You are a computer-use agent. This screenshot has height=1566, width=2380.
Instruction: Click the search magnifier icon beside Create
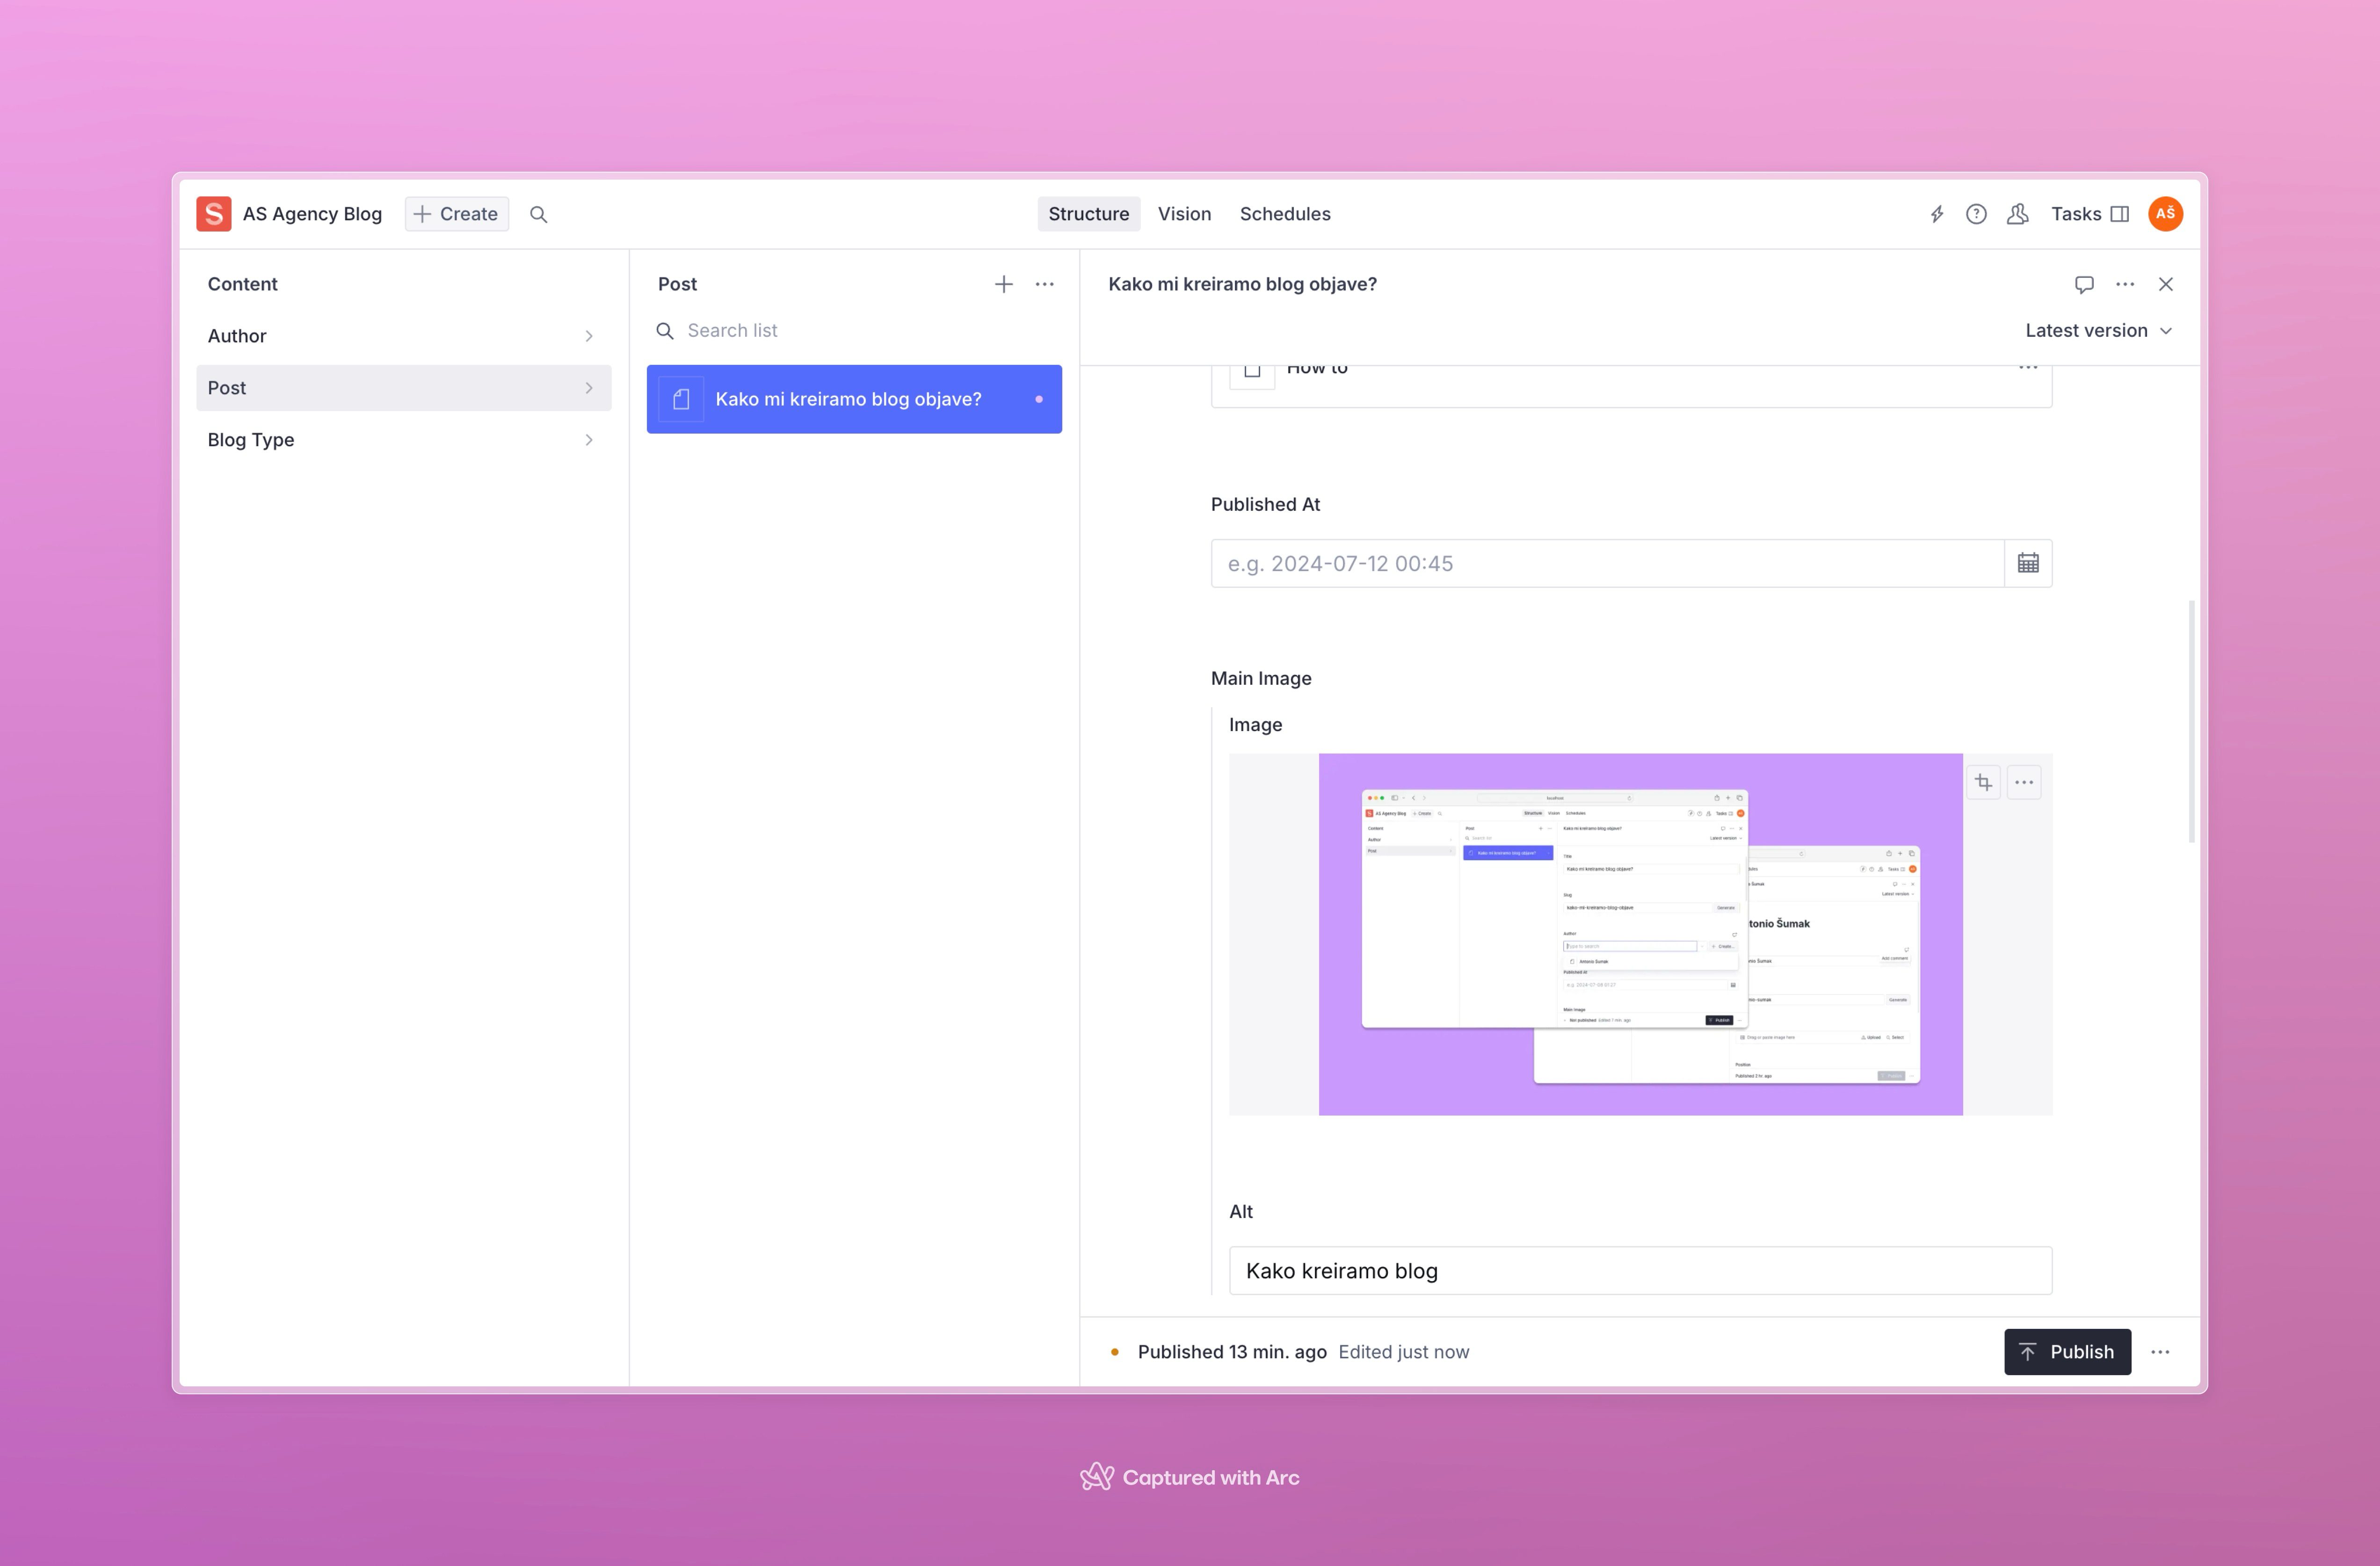coord(538,214)
